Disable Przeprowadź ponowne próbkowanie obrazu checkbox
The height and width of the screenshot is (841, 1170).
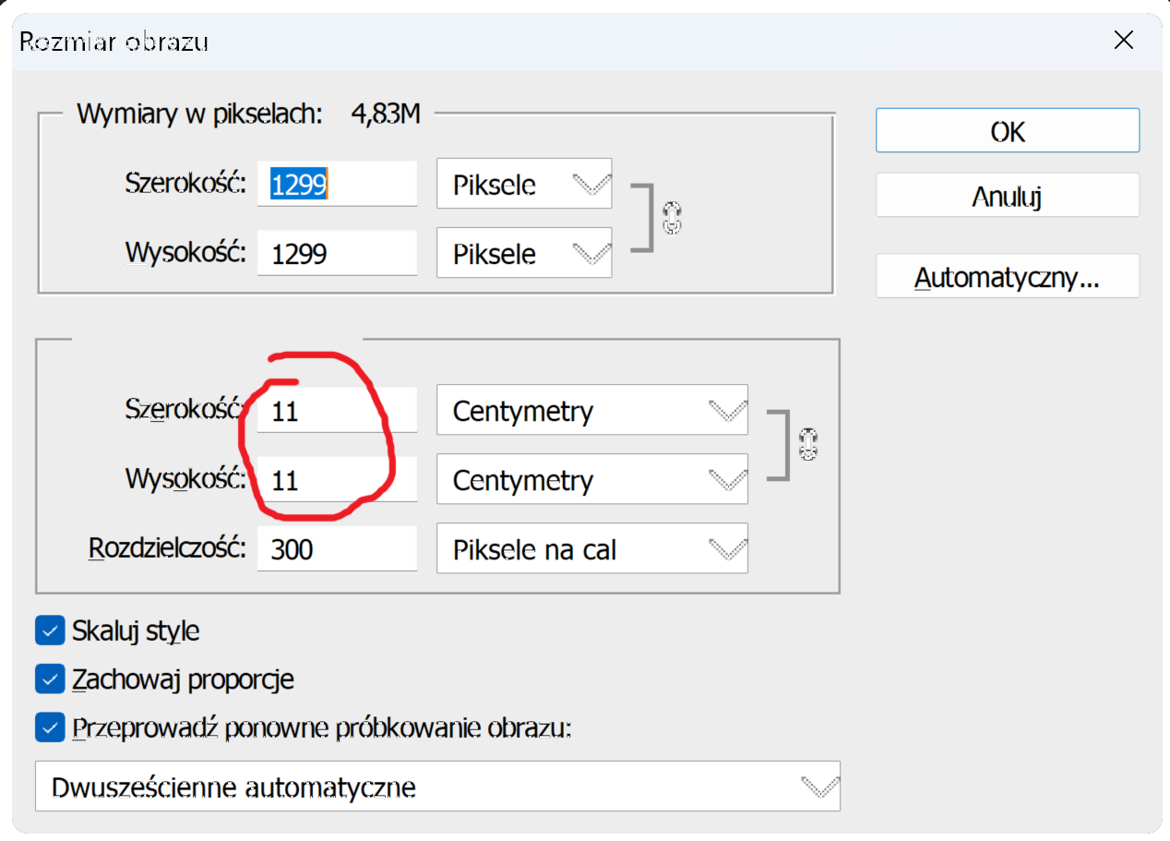click(x=49, y=728)
